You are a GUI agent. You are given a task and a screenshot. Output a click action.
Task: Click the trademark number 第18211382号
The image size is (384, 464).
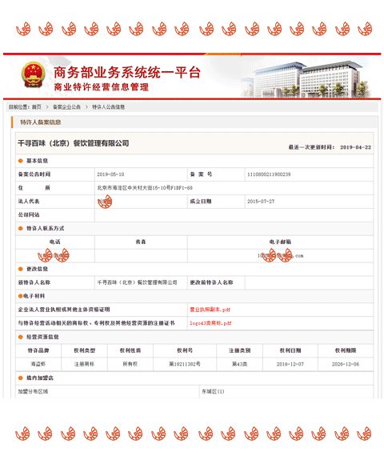point(185,364)
